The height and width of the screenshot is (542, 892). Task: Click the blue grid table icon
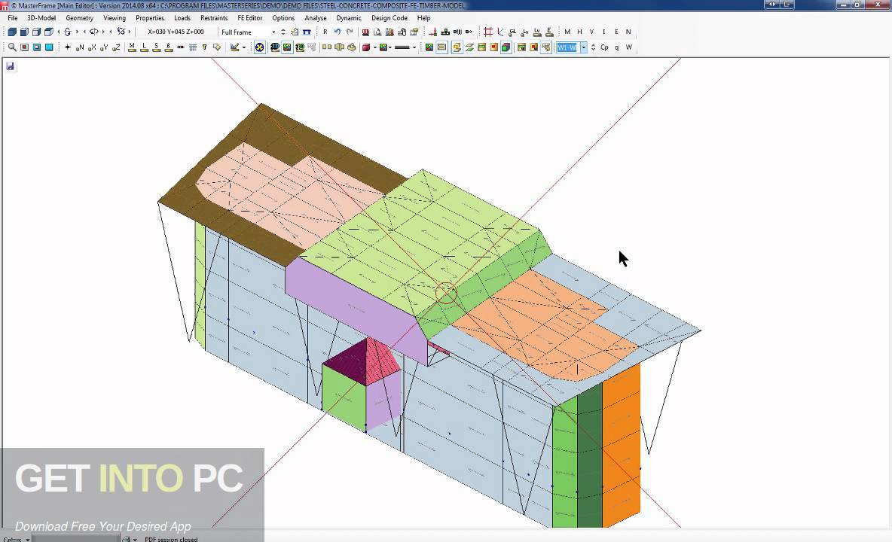(x=193, y=47)
